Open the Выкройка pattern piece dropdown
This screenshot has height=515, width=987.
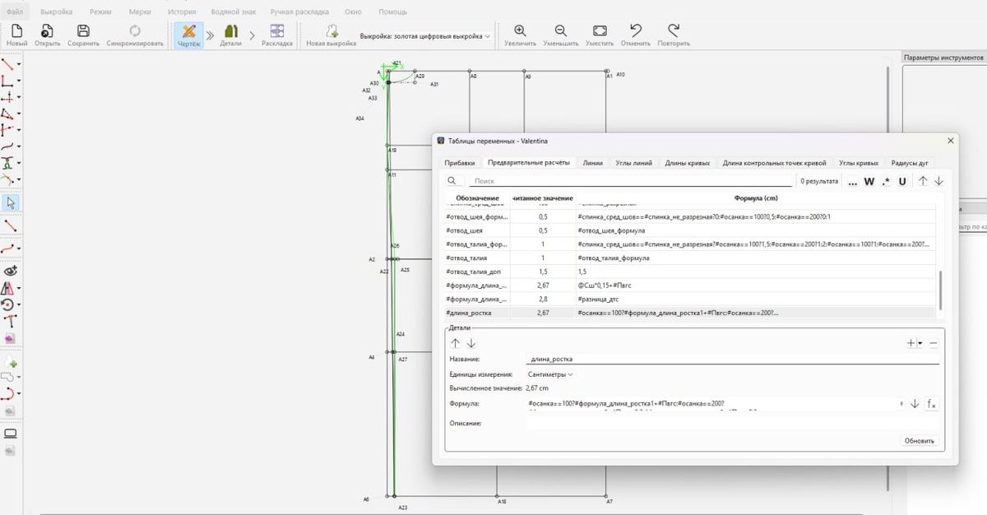pyautogui.click(x=425, y=36)
